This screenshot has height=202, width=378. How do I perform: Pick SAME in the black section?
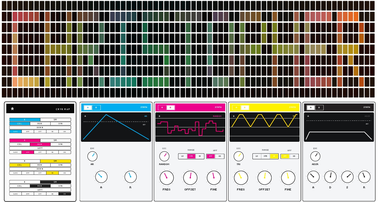coord(15,194)
